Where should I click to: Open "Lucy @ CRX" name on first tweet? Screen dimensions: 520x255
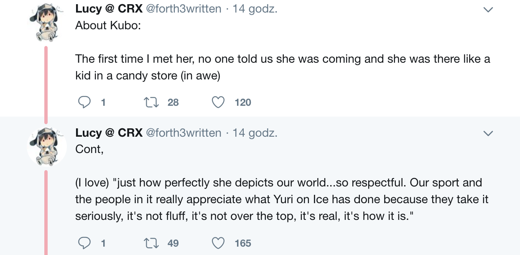click(109, 9)
